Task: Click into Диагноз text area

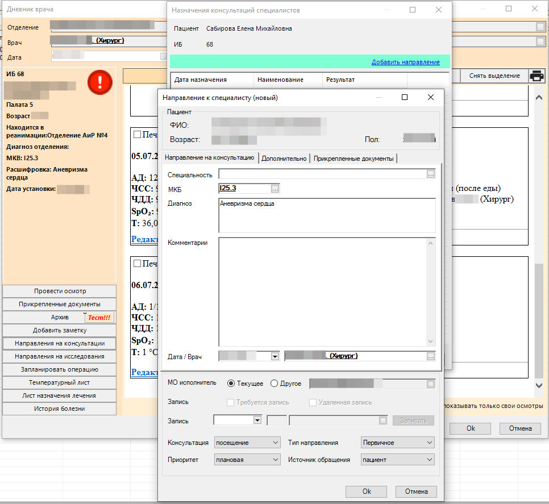Action: (x=327, y=215)
